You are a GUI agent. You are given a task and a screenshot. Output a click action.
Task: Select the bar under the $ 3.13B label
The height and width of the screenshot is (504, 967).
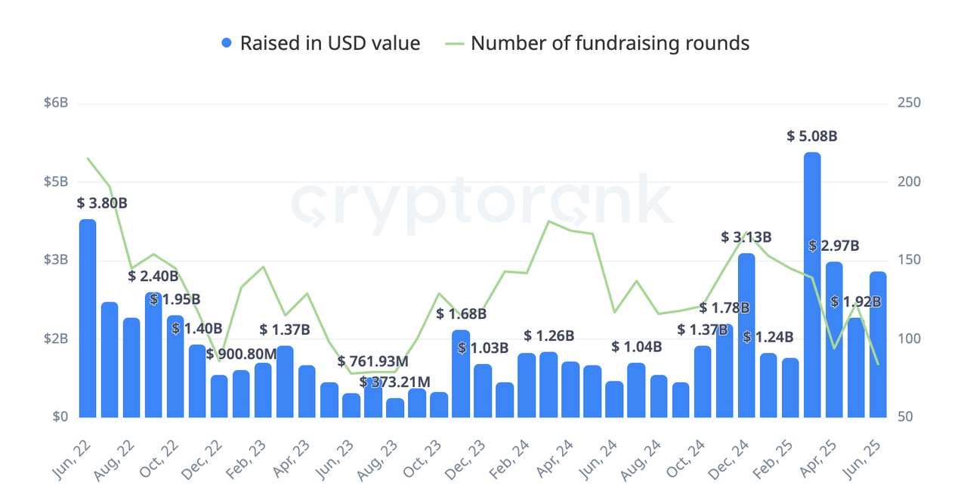(746, 335)
